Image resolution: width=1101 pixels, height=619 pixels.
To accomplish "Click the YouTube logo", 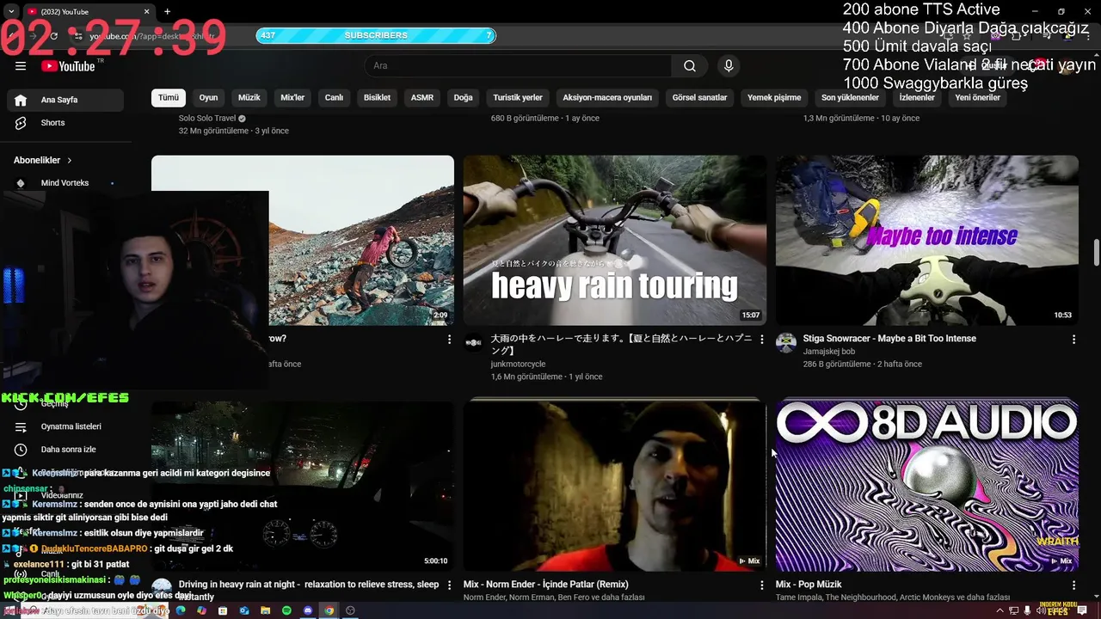I will pyautogui.click(x=68, y=66).
